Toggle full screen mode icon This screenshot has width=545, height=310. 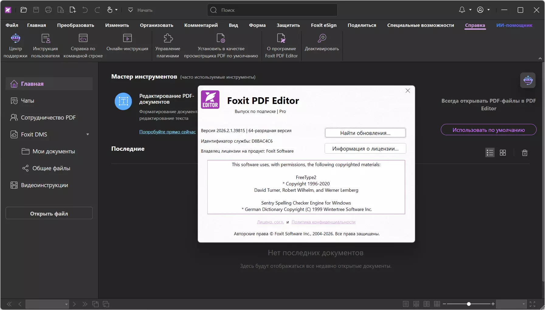click(533, 304)
